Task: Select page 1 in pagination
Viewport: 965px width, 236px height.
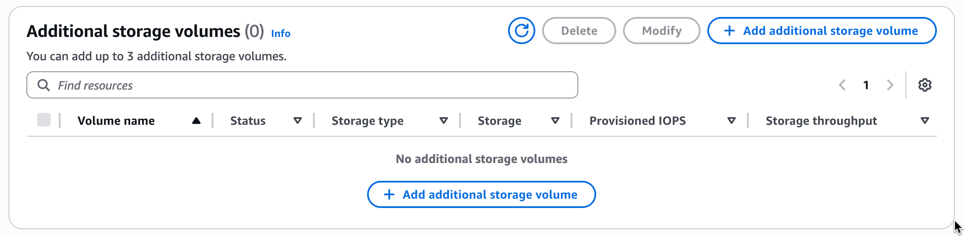Action: tap(866, 85)
